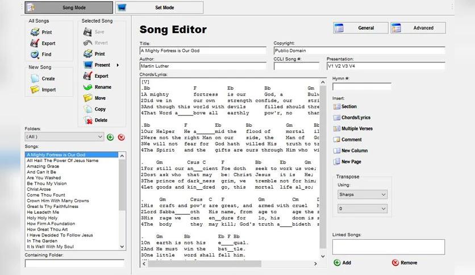Click songs list scroll down arrow
This screenshot has width=475, height=275.
122,247
